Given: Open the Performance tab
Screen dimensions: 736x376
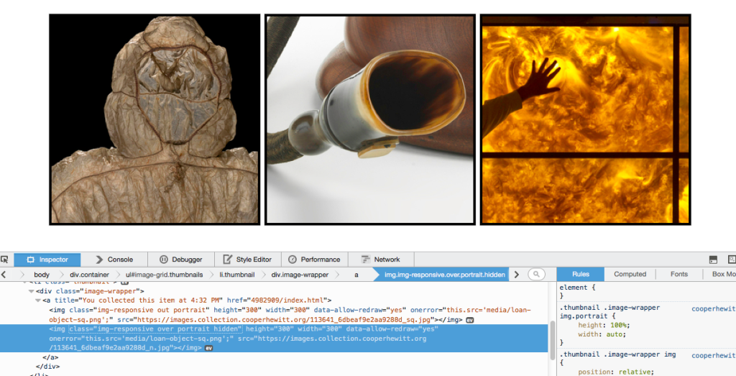Looking at the screenshot, I should click(315, 260).
